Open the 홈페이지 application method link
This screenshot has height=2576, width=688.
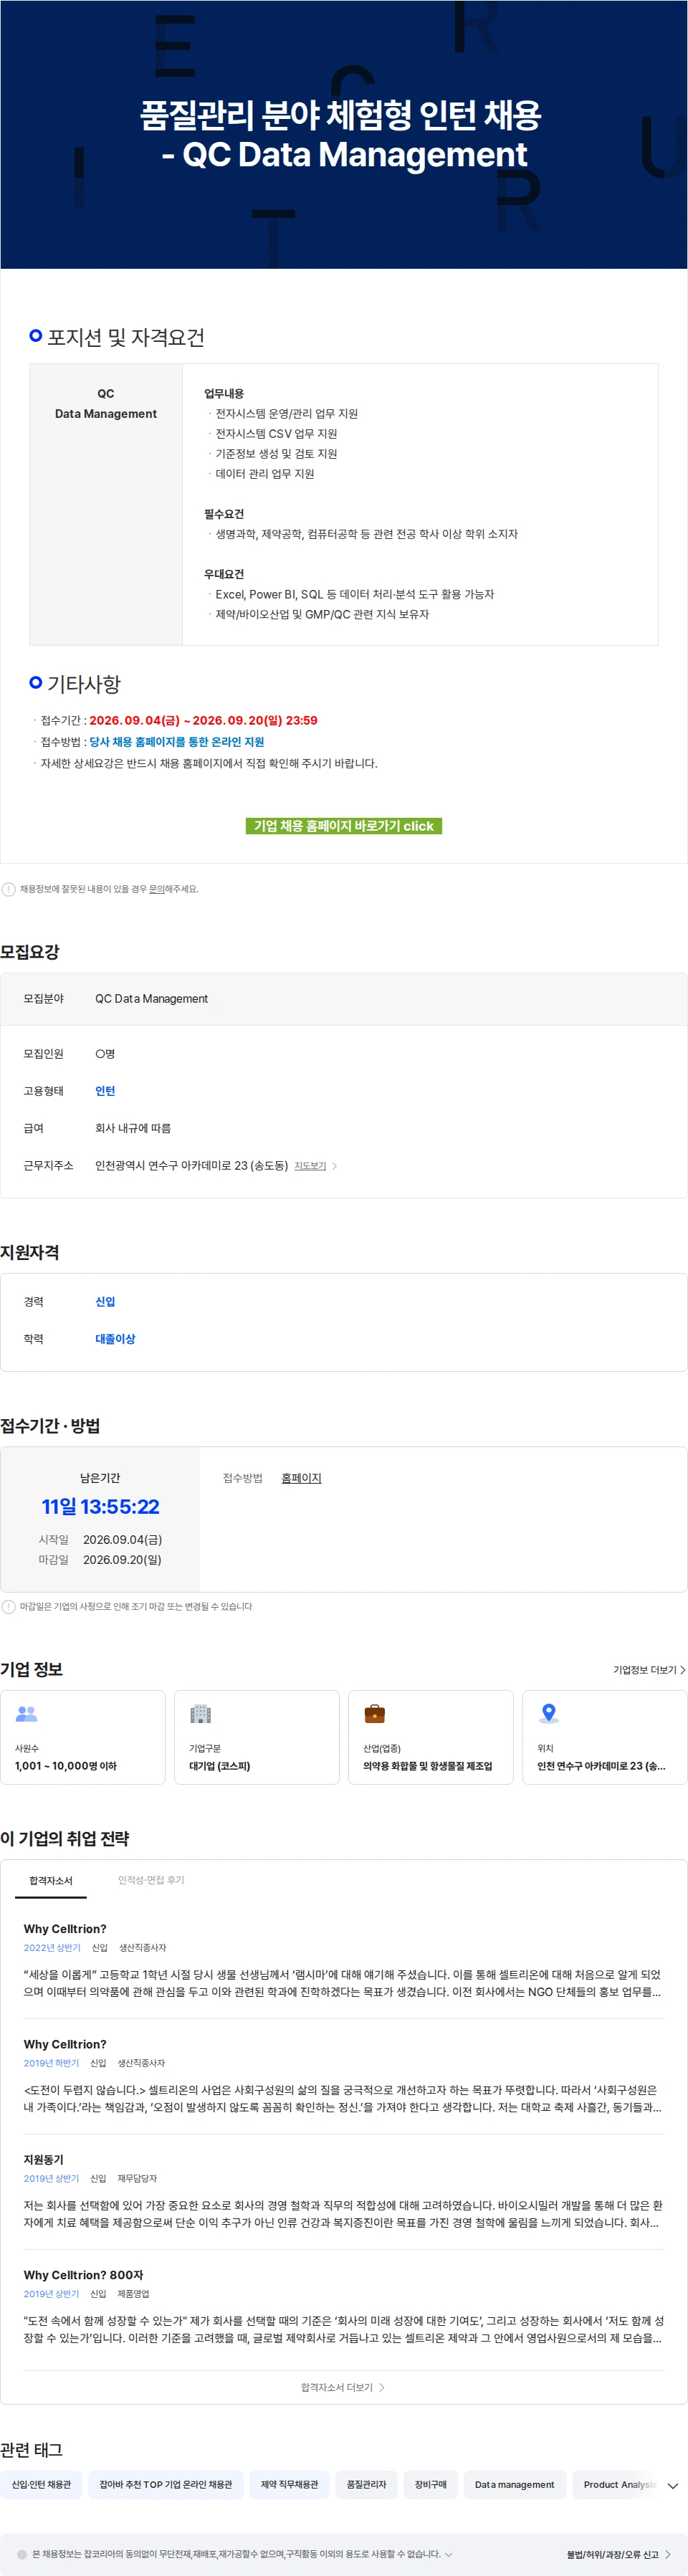coord(301,1478)
